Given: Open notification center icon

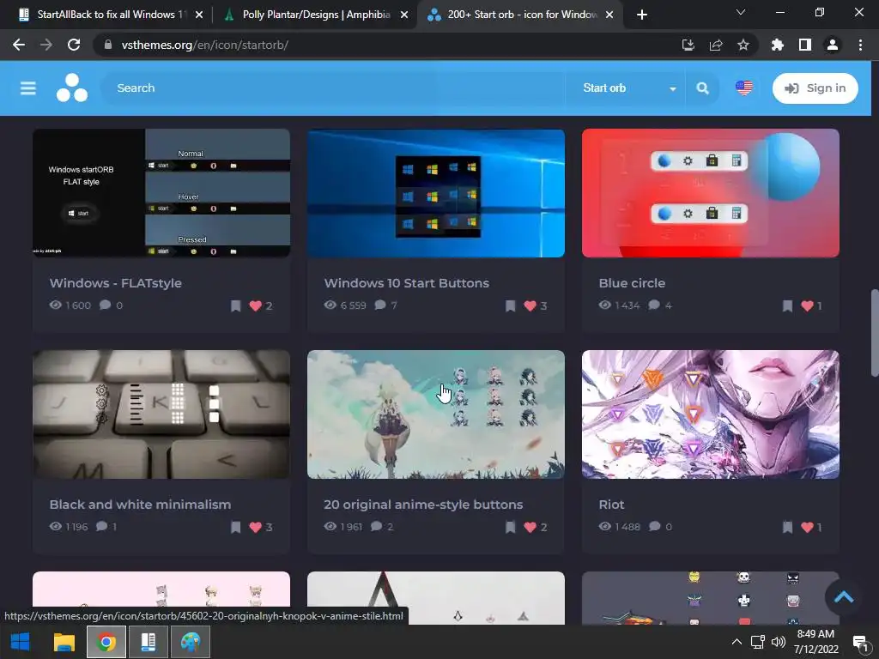Looking at the screenshot, I should pos(860,643).
